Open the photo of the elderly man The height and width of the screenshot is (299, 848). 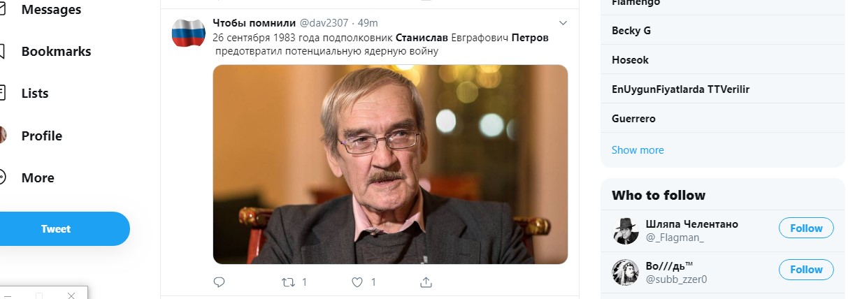coord(390,164)
